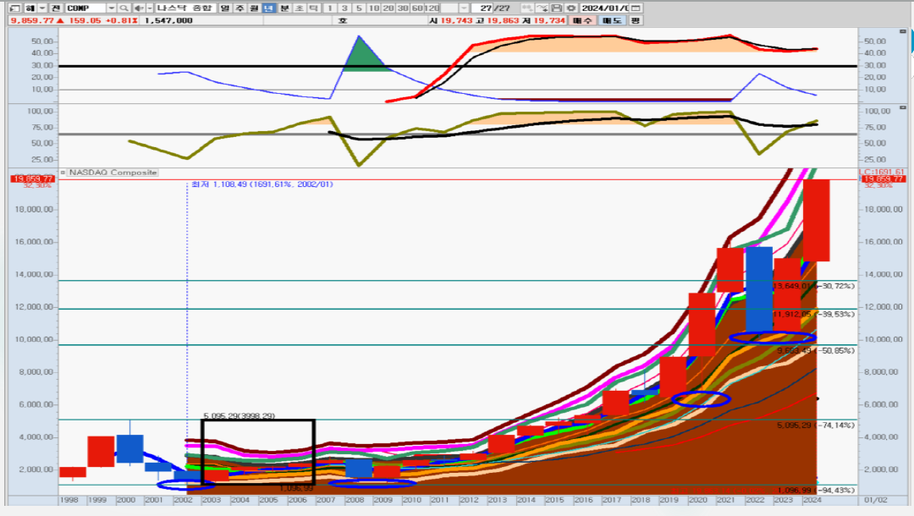Screen dimensions: 914x516
Task: Choose interval 1 button
Action: (330, 8)
